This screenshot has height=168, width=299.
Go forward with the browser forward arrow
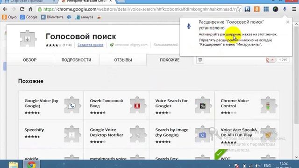coord(14,9)
